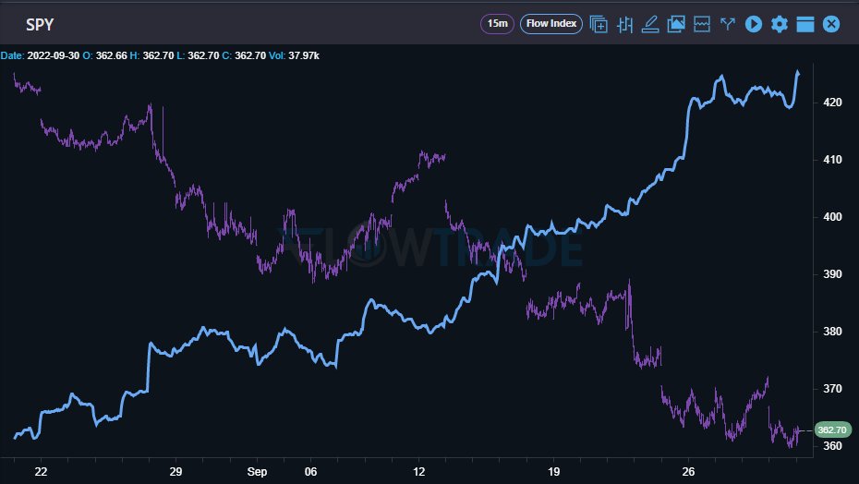Open the 15m timeframe selector
The height and width of the screenshot is (484, 859).
click(x=497, y=24)
